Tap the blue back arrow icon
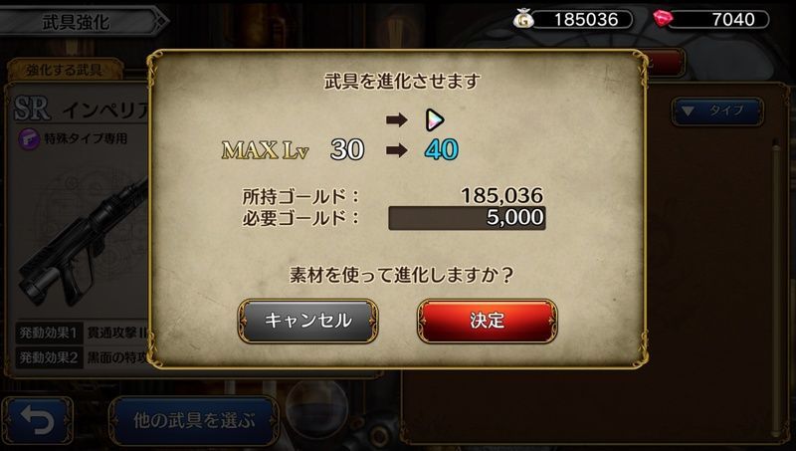 coord(37,421)
